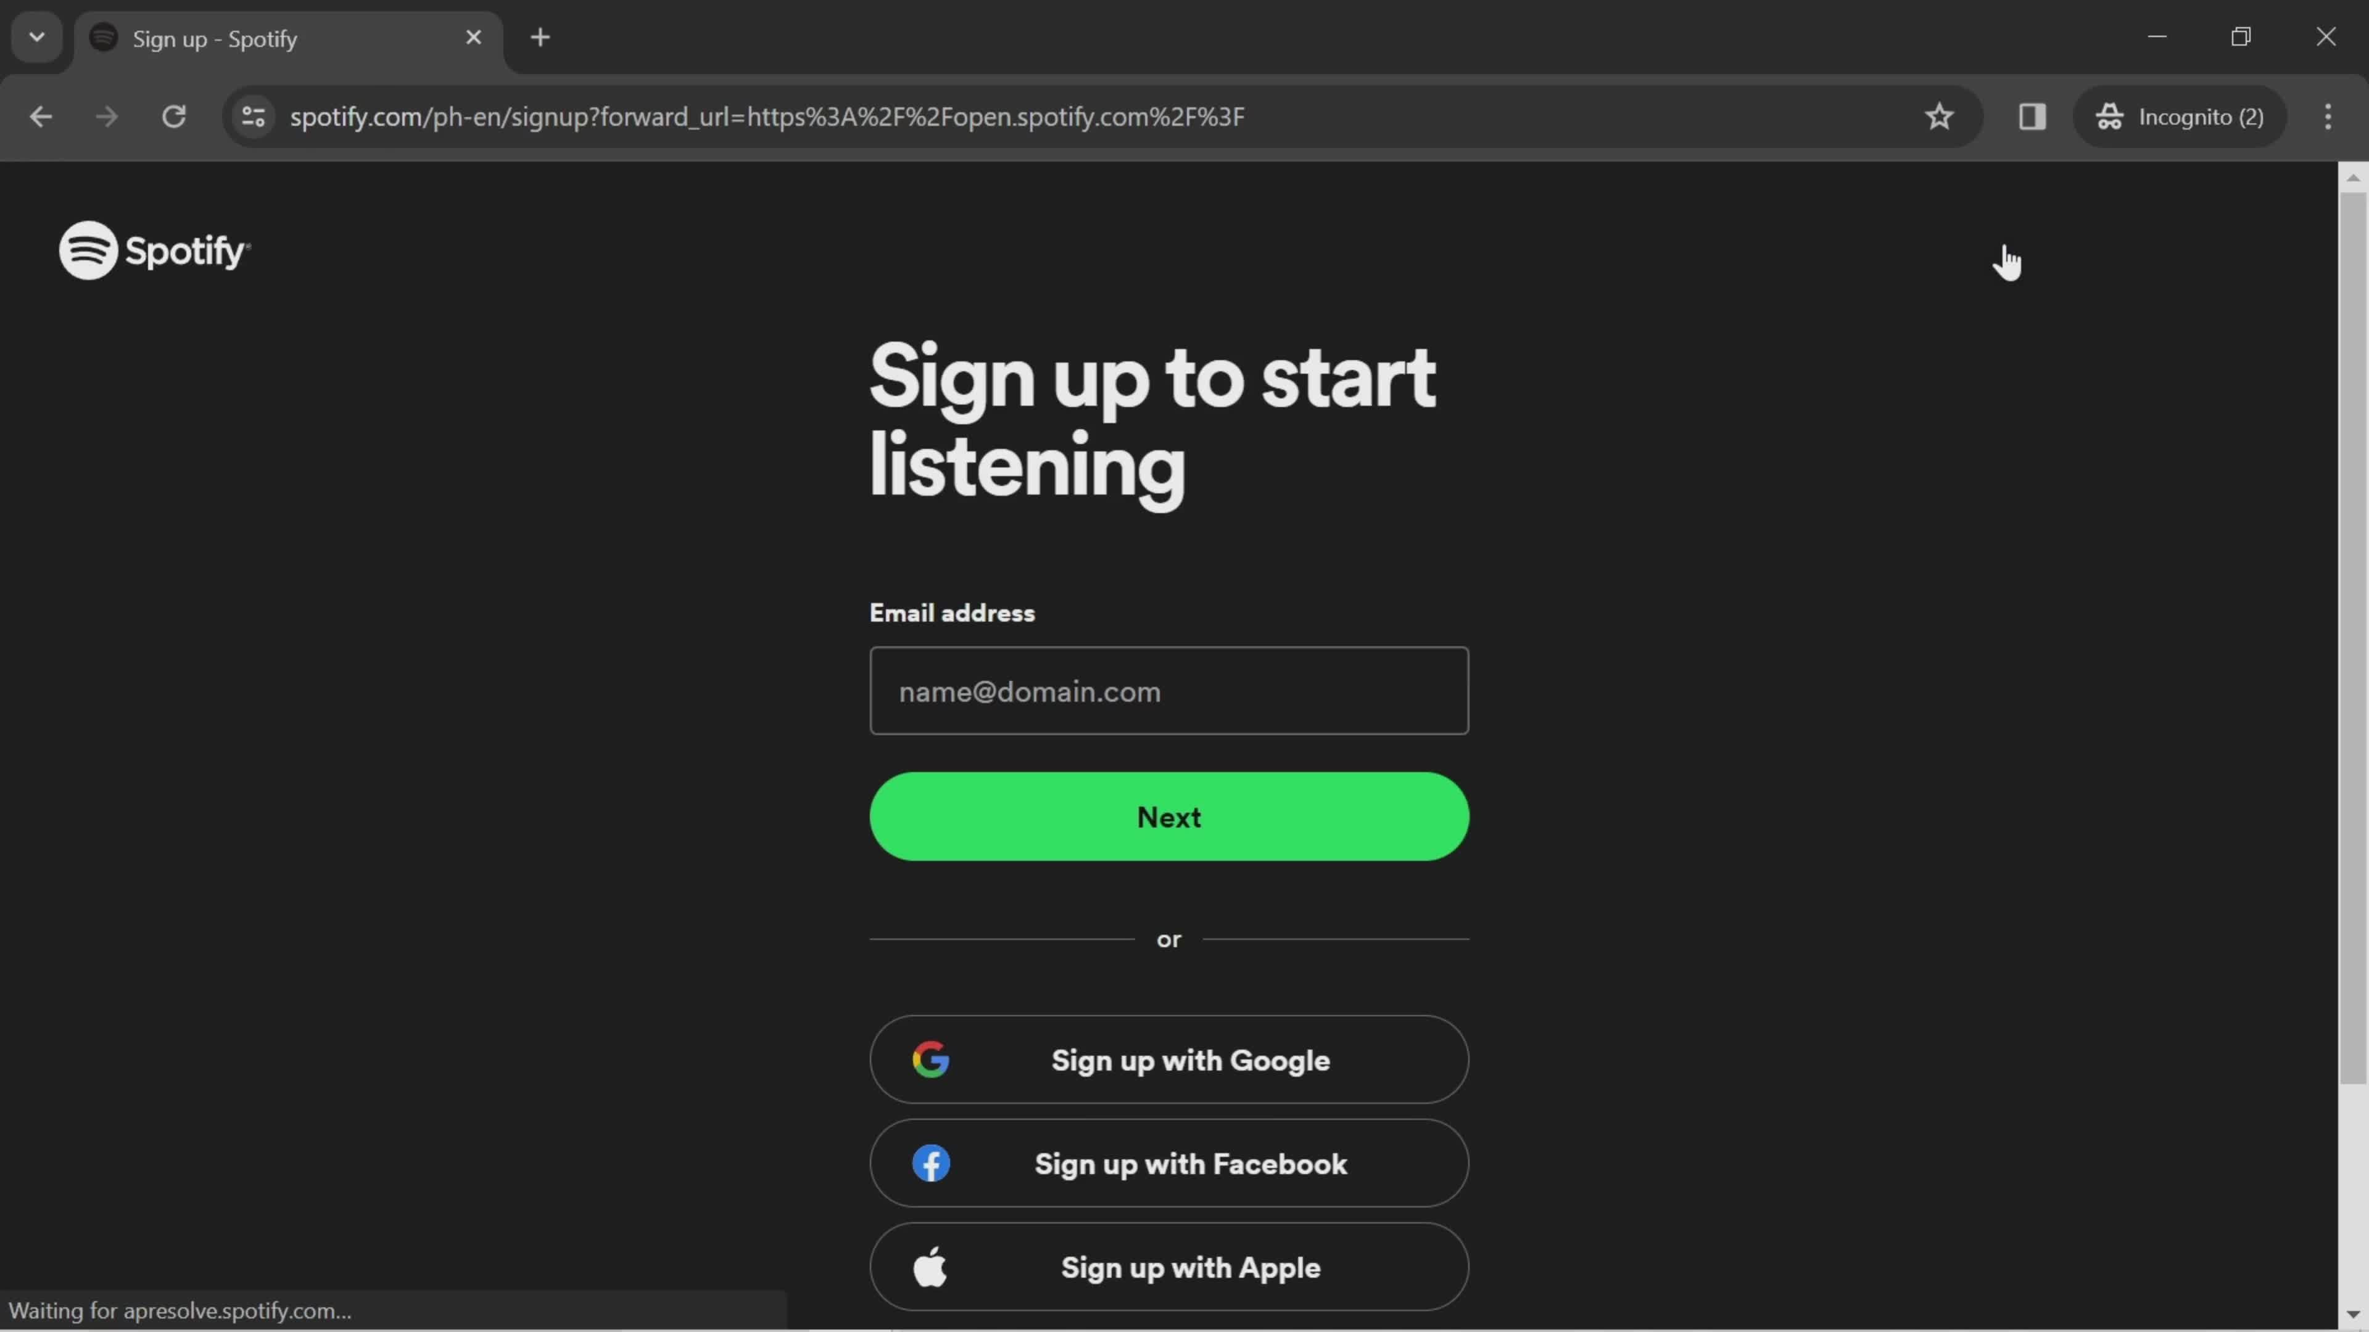Expand the tab search dropdown

point(37,38)
